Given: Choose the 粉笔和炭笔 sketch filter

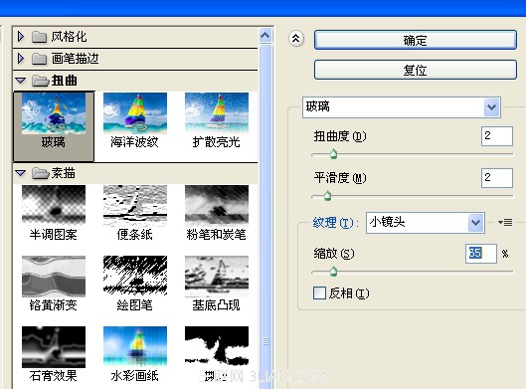Looking at the screenshot, I should pyautogui.click(x=217, y=205).
